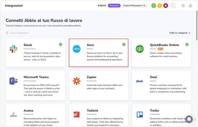Click the Xero logo icon
The height and width of the screenshot is (127, 198).
pos(77,49)
